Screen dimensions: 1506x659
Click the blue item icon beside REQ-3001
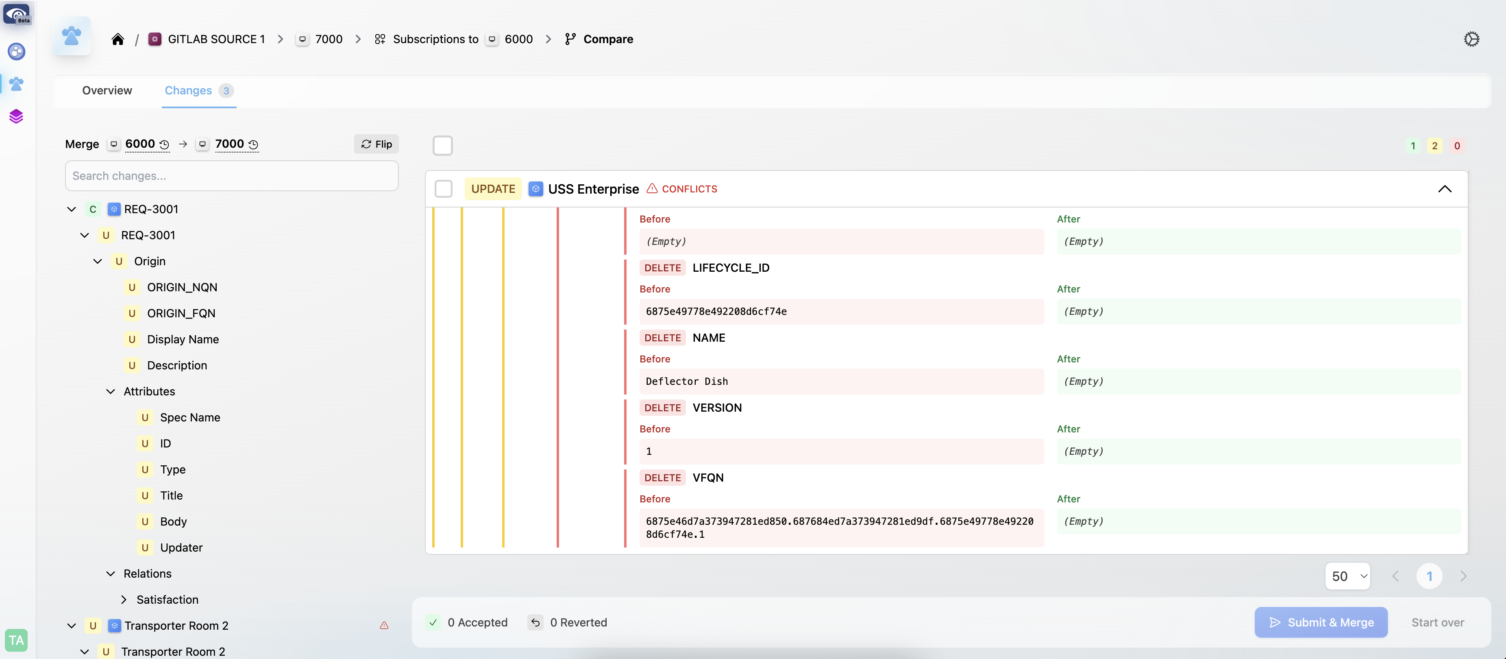pos(115,209)
